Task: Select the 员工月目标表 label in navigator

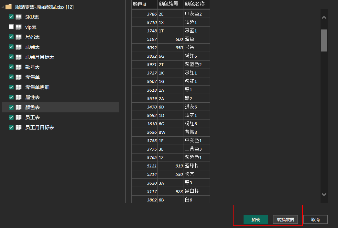Action: [40, 127]
